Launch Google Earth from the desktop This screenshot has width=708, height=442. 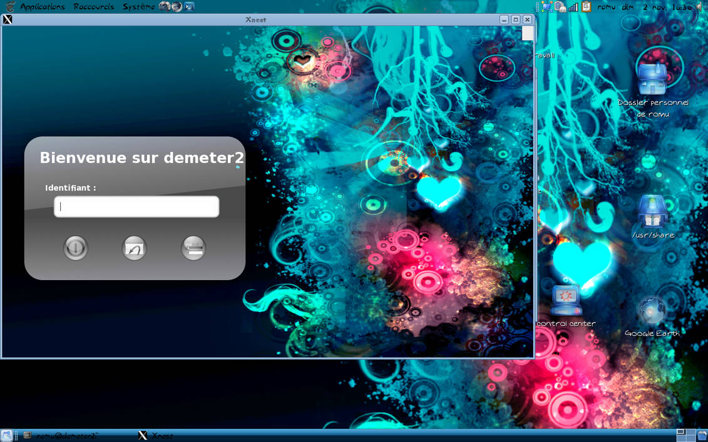click(652, 309)
